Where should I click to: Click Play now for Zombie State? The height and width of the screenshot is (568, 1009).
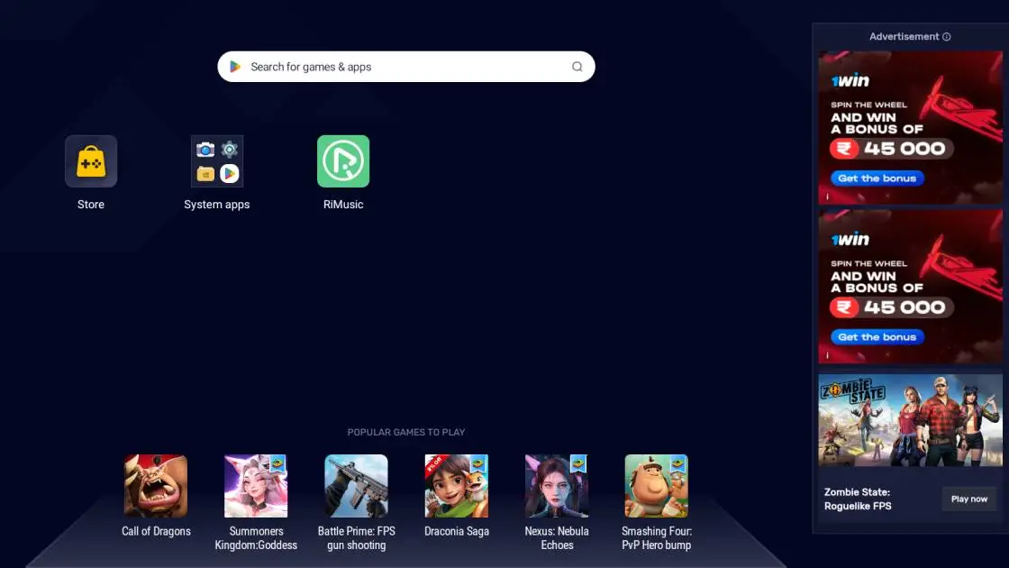click(969, 499)
